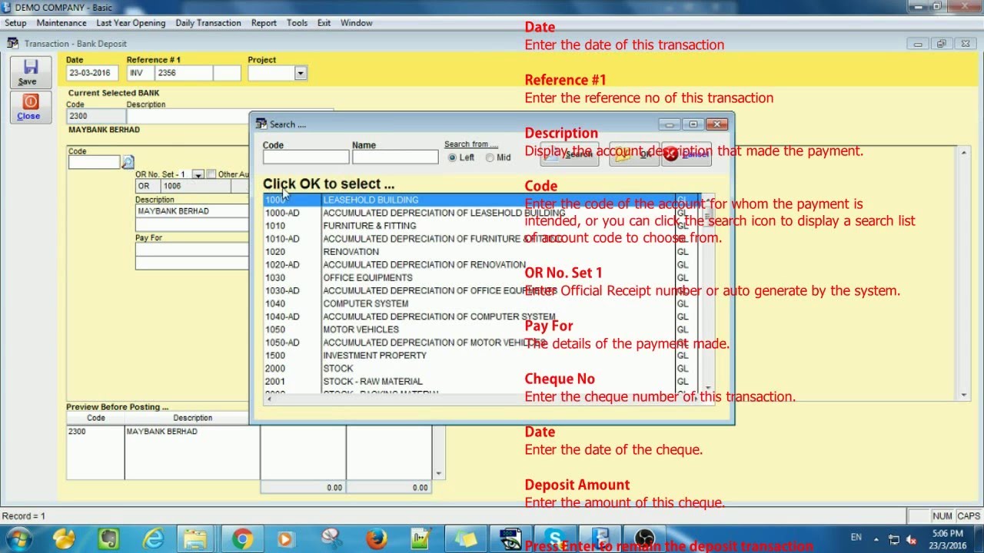Viewport: 984px width, 553px height.
Task: Click right panel scrollbar down arrow
Action: click(x=965, y=395)
